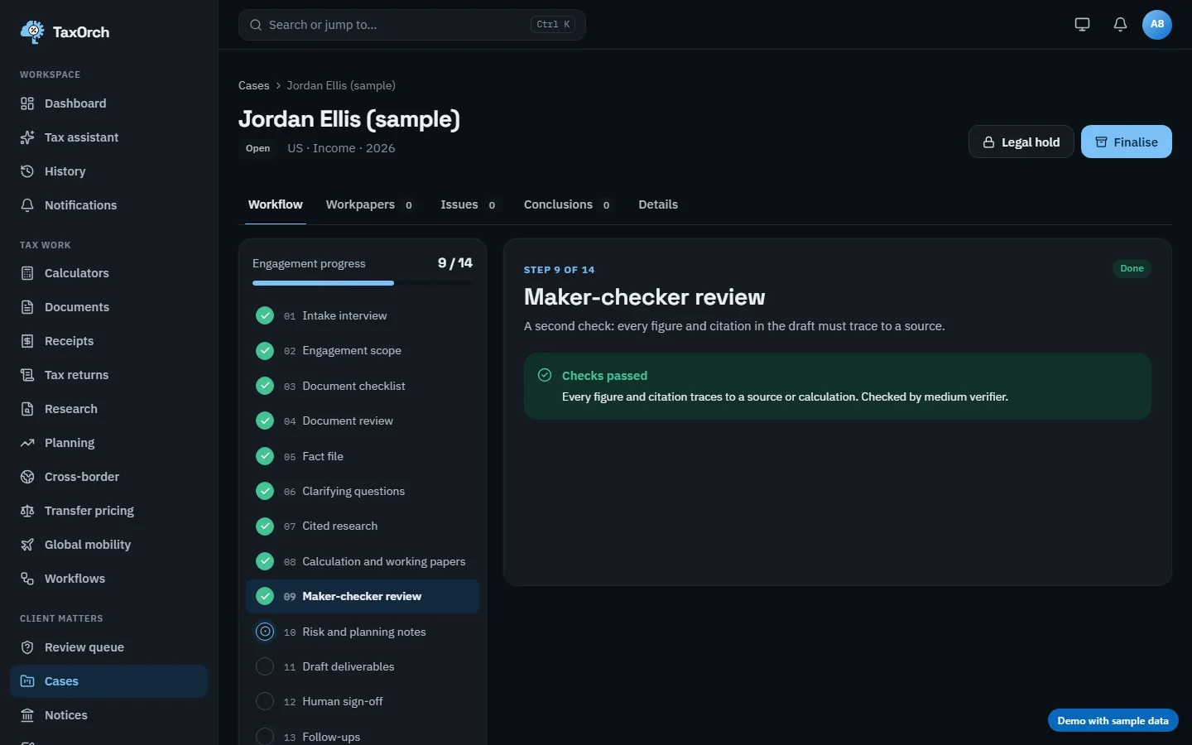The height and width of the screenshot is (745, 1192).
Task: Switch to the Details tab
Action: (x=658, y=204)
